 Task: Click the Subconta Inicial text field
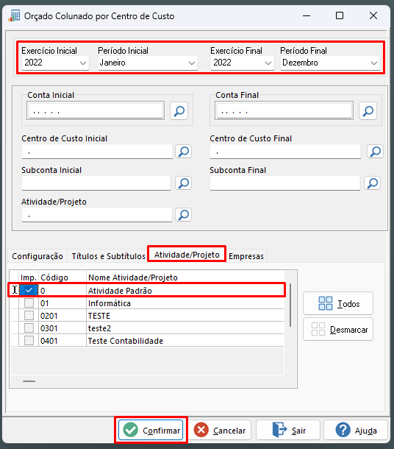(x=96, y=183)
